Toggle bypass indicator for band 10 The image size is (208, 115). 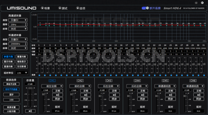tap(89, 75)
